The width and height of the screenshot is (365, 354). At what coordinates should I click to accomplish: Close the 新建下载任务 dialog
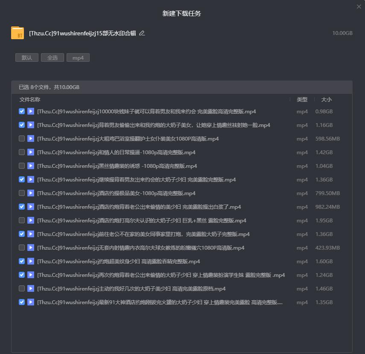tap(359, 6)
